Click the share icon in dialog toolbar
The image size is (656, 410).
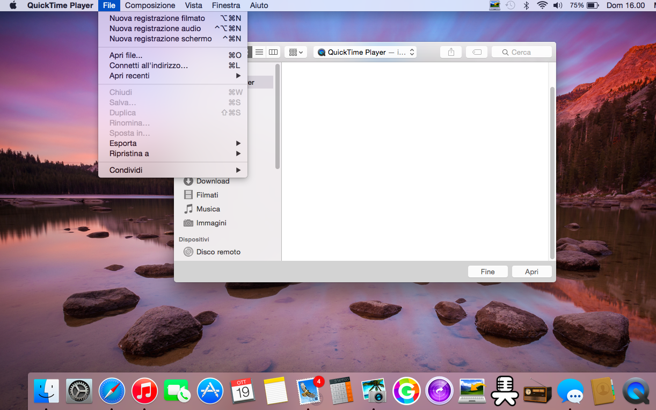[451, 52]
